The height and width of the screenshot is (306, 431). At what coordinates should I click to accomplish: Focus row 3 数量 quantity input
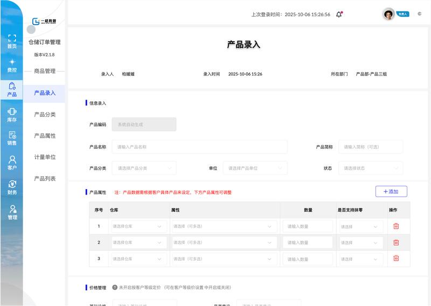(308, 259)
